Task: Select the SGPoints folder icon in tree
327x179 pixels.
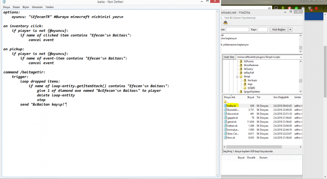Action: (x=241, y=62)
